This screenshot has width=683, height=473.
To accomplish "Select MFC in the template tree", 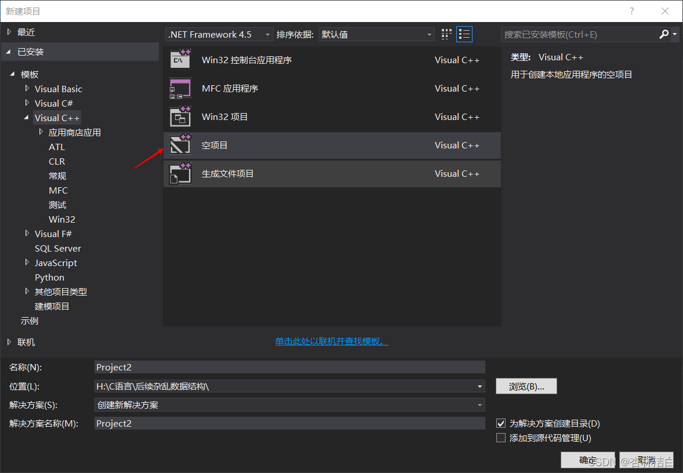I will tap(58, 190).
